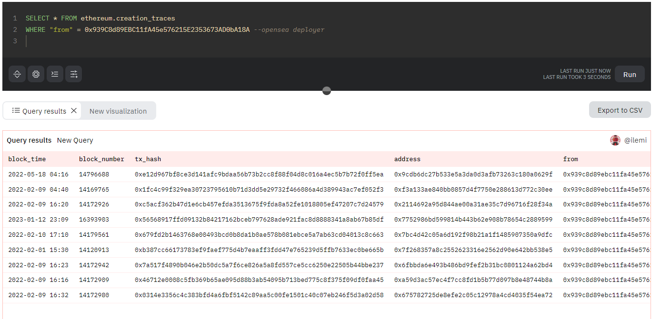
Task: Click the New Query title link
Action: 75,140
